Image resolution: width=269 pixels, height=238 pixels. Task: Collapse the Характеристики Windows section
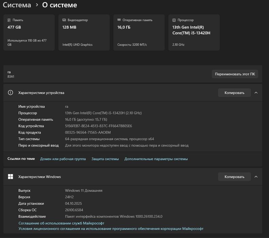point(256,177)
